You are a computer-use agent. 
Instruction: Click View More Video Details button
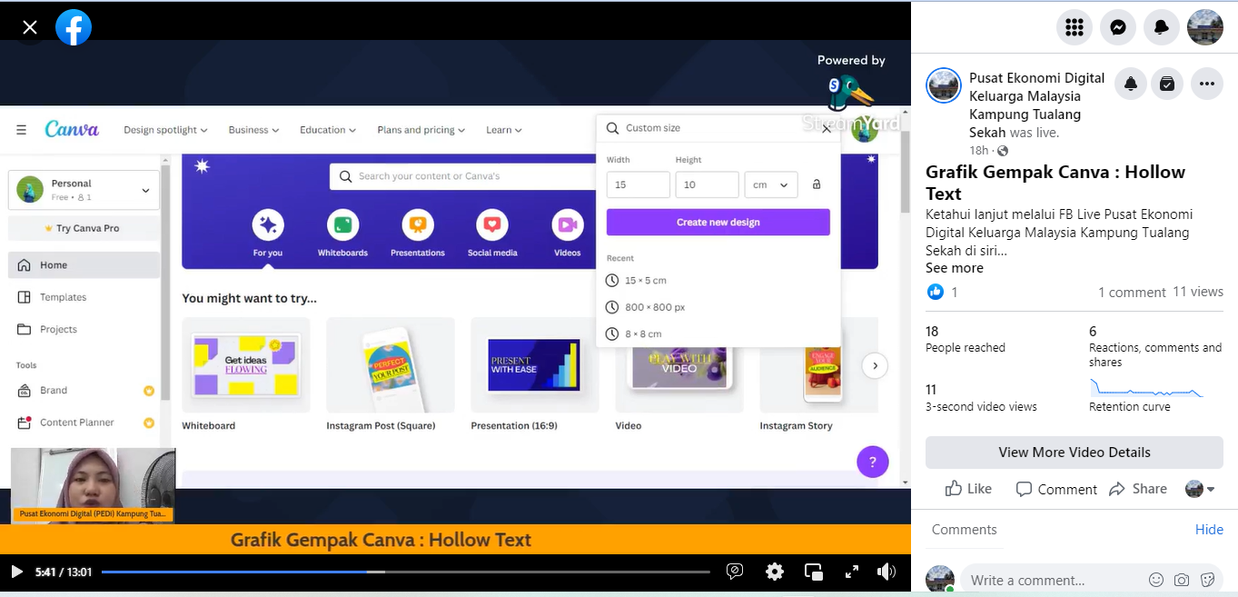tap(1075, 453)
